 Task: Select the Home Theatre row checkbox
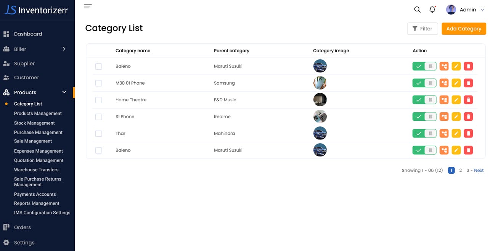click(98, 100)
